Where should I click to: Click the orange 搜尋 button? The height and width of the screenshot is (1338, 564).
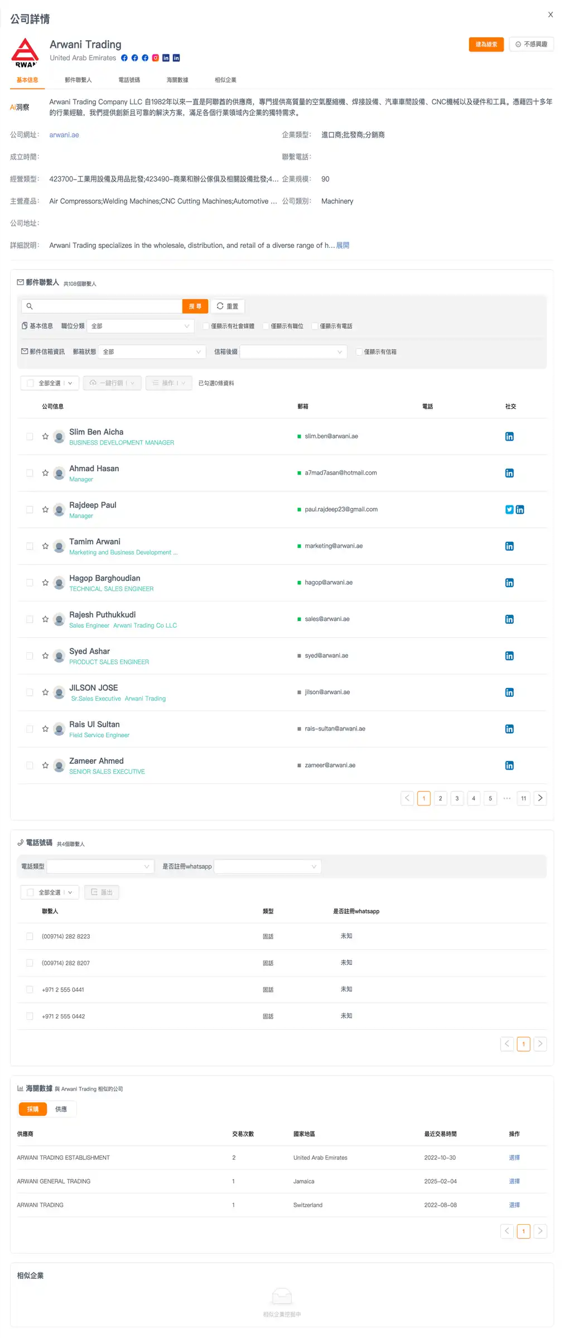(195, 306)
